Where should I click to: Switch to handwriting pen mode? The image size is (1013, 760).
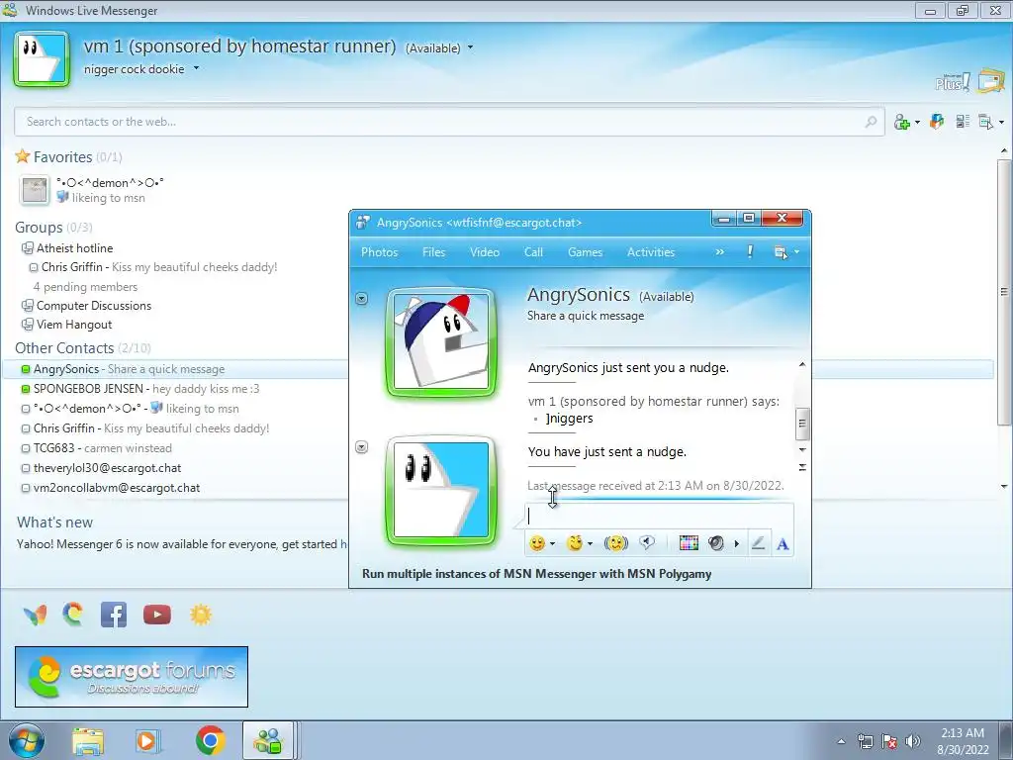[x=759, y=543]
